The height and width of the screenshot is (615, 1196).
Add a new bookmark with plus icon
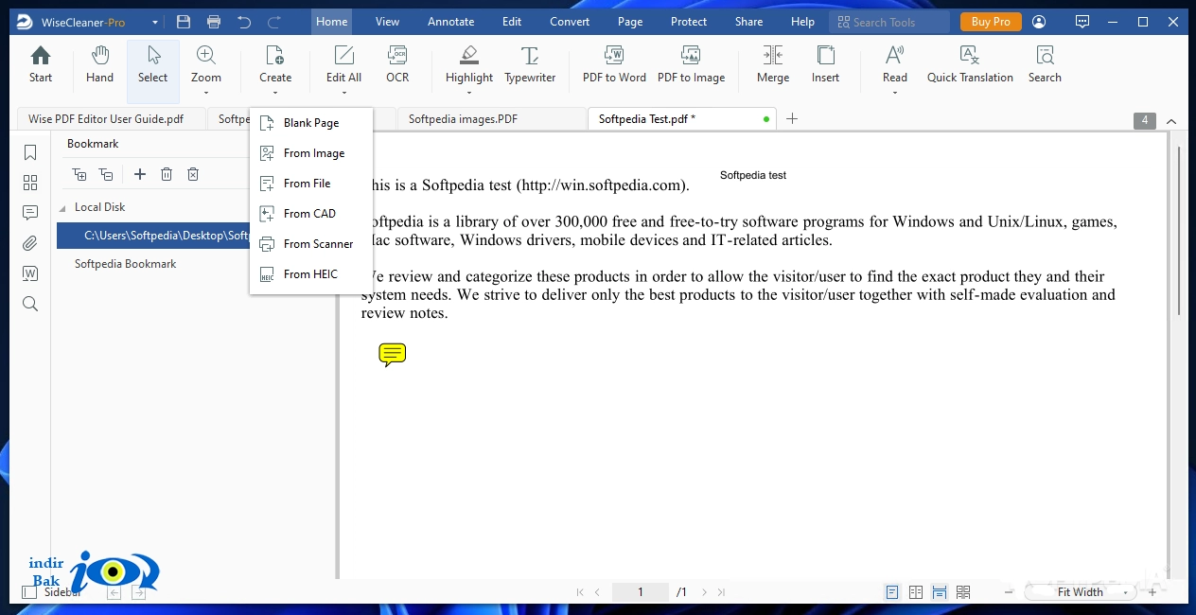(140, 174)
